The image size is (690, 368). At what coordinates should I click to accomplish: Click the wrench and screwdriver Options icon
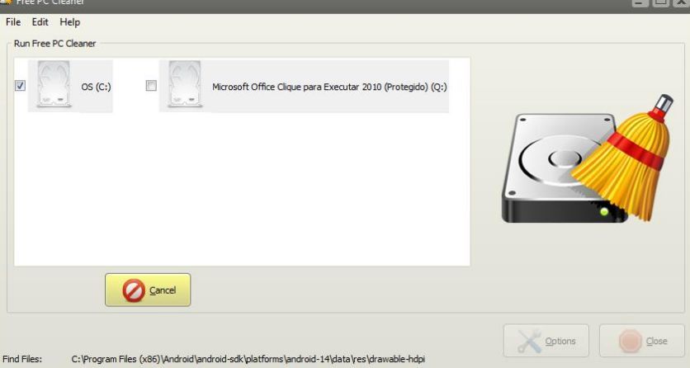[x=529, y=341]
